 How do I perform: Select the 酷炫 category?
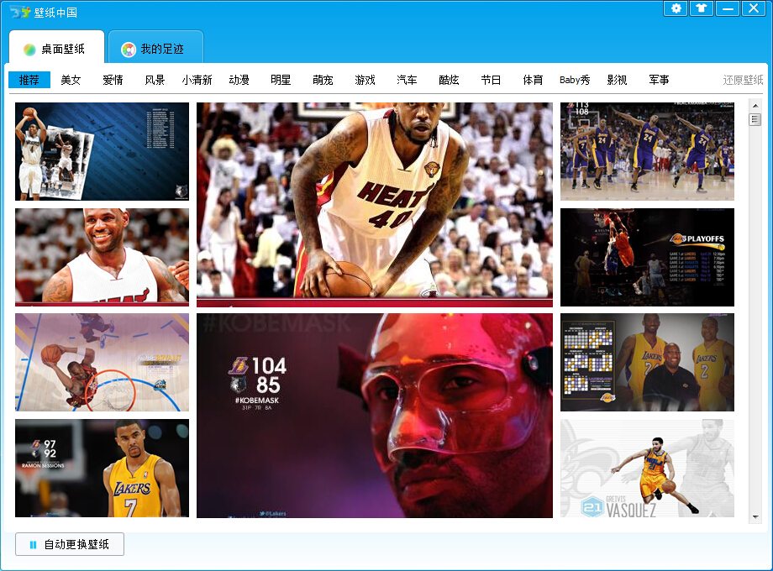pos(450,80)
